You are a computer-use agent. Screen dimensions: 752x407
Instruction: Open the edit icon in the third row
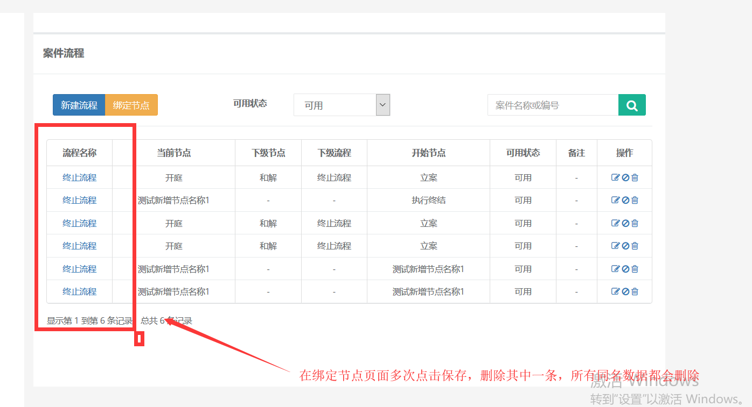[x=615, y=223]
